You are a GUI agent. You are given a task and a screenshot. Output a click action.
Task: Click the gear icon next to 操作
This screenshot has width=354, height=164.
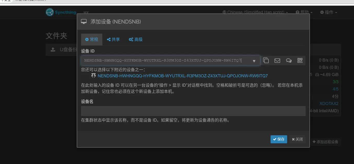click(x=321, y=12)
